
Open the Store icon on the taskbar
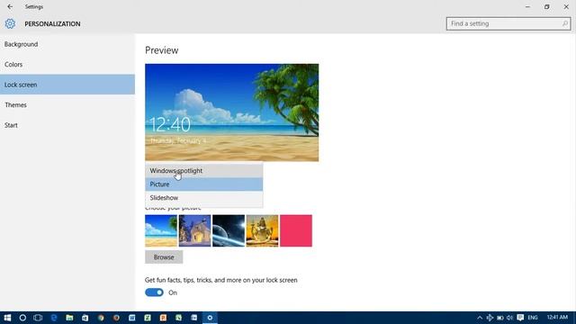click(x=85, y=318)
